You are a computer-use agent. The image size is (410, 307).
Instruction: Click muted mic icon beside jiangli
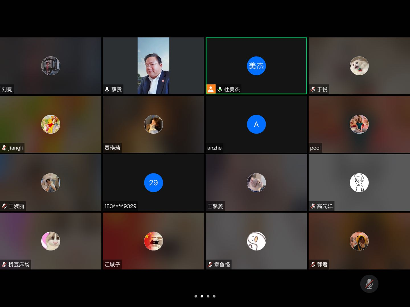[4, 148]
